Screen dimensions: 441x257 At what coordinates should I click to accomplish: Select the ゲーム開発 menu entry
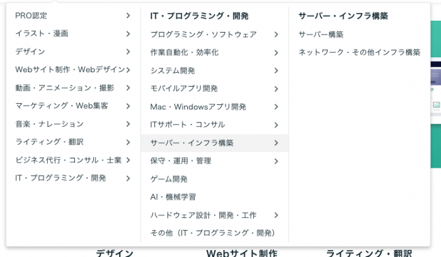coord(169,179)
